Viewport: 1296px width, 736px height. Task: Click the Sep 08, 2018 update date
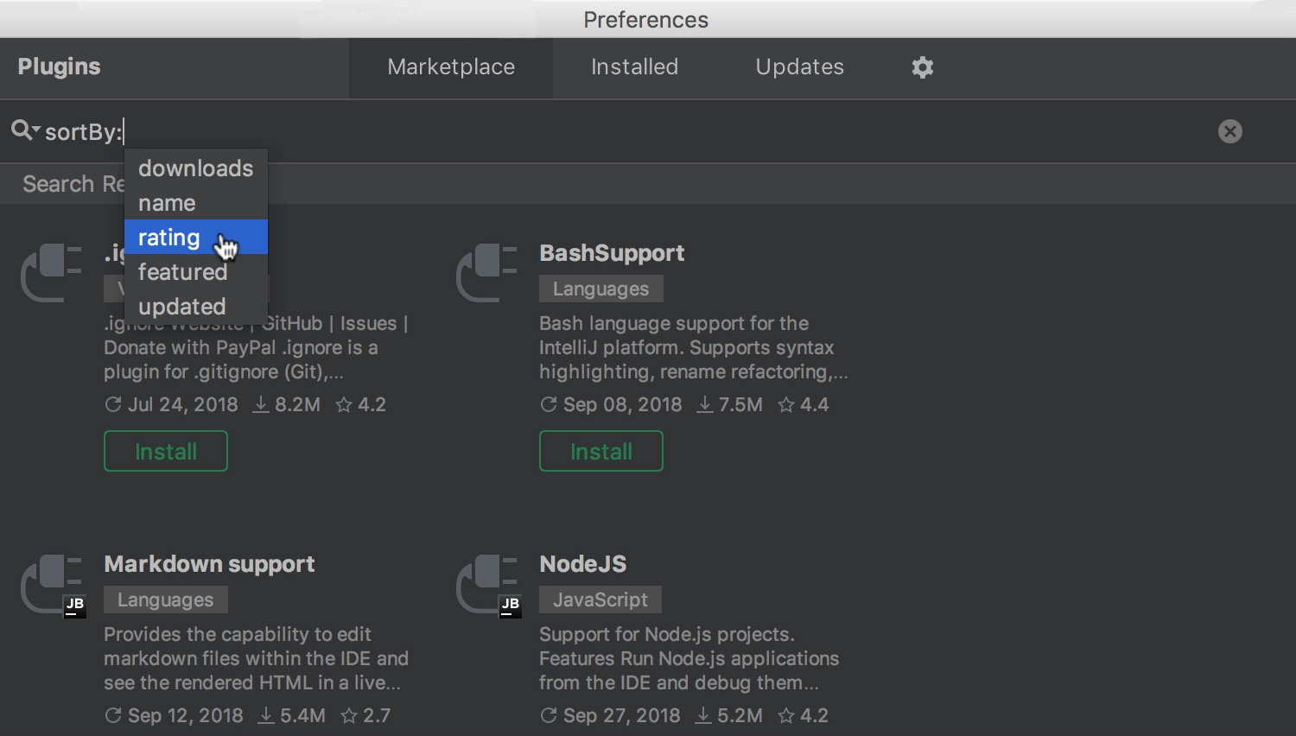(x=612, y=404)
